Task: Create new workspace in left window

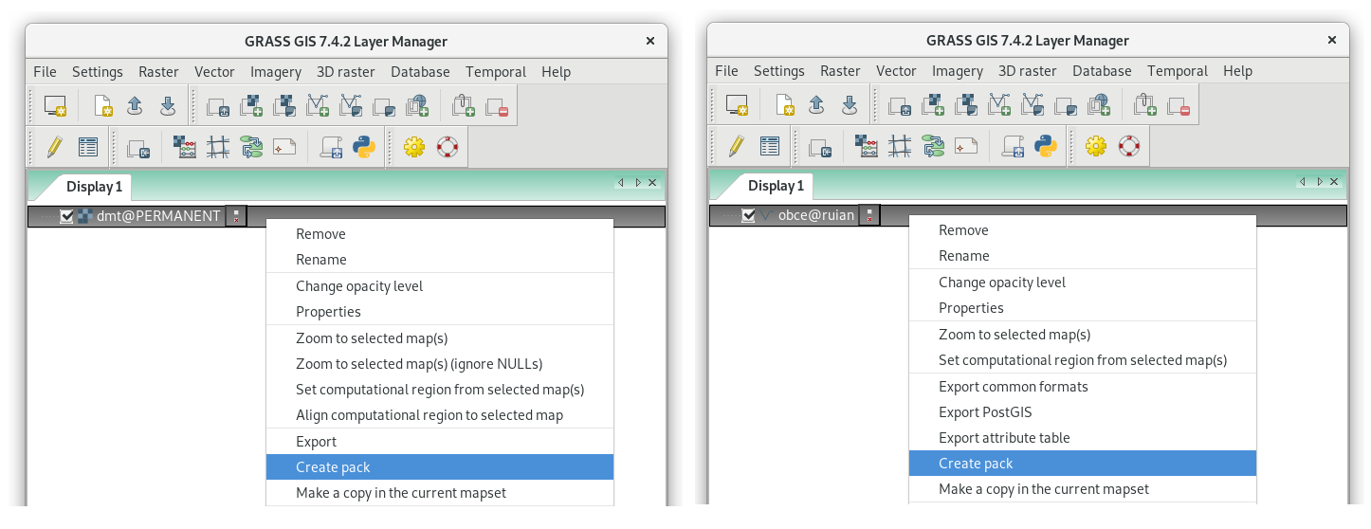Action: click(x=102, y=105)
